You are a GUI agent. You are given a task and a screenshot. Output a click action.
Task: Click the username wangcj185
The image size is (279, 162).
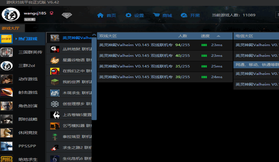coord(35,13)
